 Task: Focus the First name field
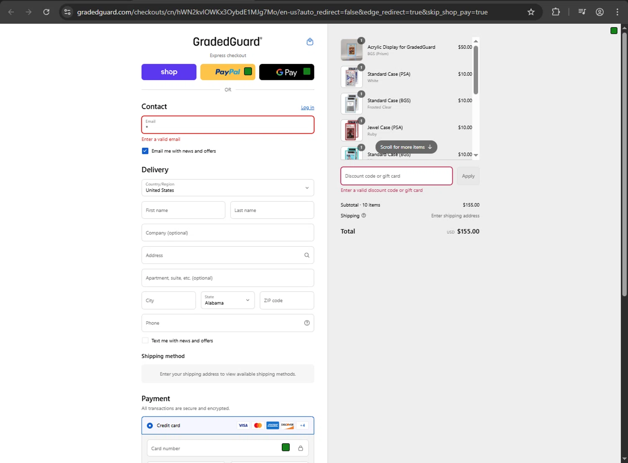coord(183,210)
